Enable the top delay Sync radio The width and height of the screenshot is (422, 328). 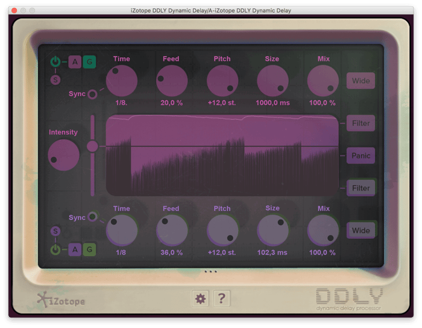click(x=92, y=94)
